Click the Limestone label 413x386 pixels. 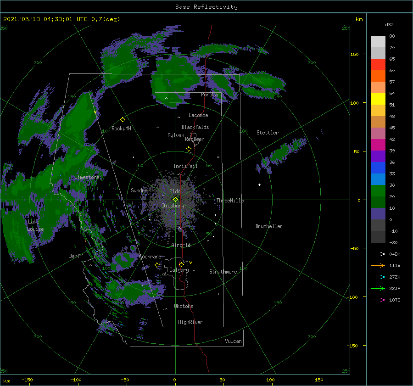pos(87,177)
